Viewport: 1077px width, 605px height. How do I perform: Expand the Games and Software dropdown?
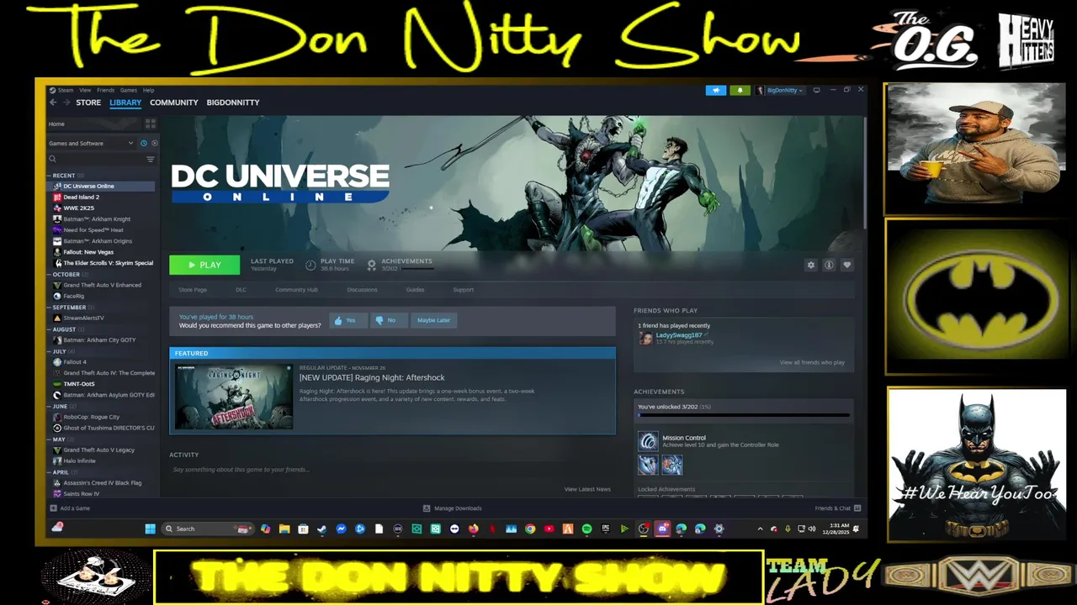[x=91, y=144]
